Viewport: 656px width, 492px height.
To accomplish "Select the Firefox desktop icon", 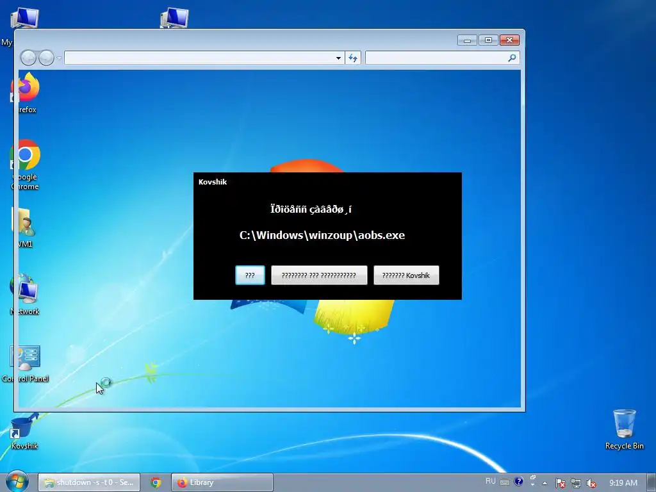I will (x=26, y=93).
